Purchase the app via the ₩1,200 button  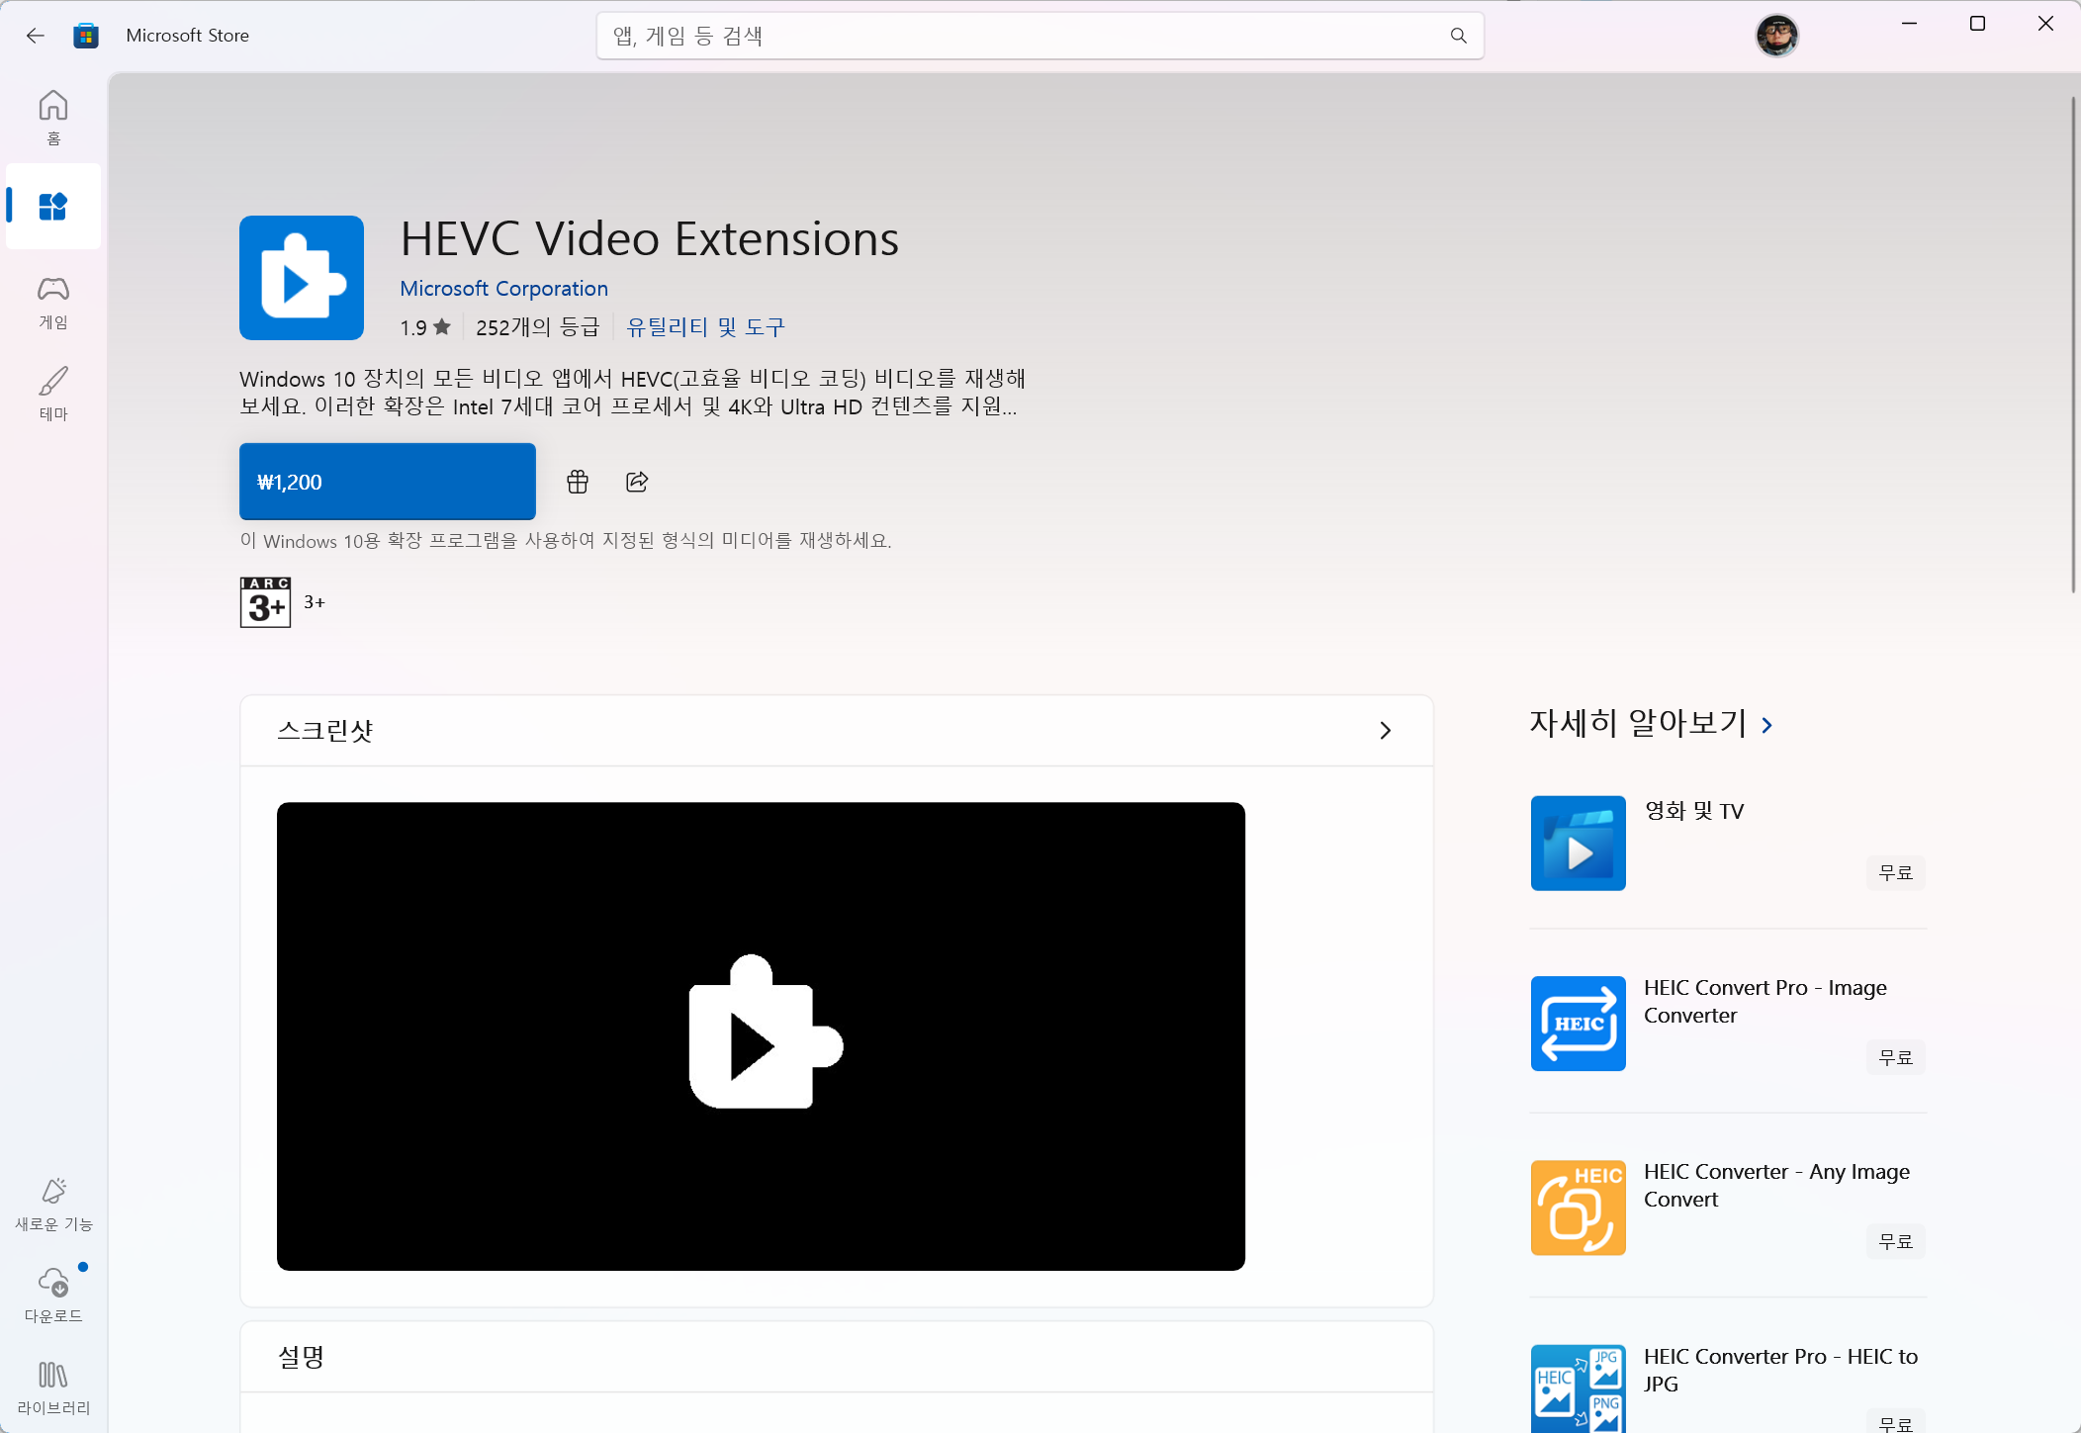point(387,482)
